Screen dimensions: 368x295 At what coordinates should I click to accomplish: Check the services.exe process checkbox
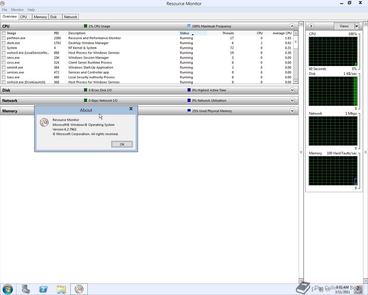coord(4,72)
